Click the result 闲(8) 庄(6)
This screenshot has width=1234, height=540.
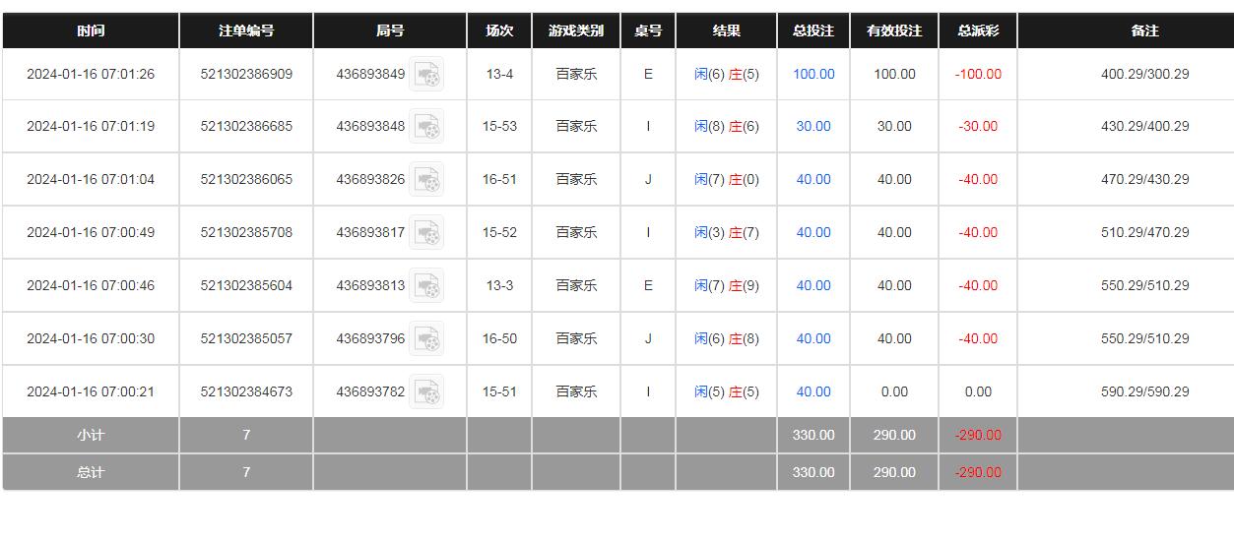click(x=727, y=127)
